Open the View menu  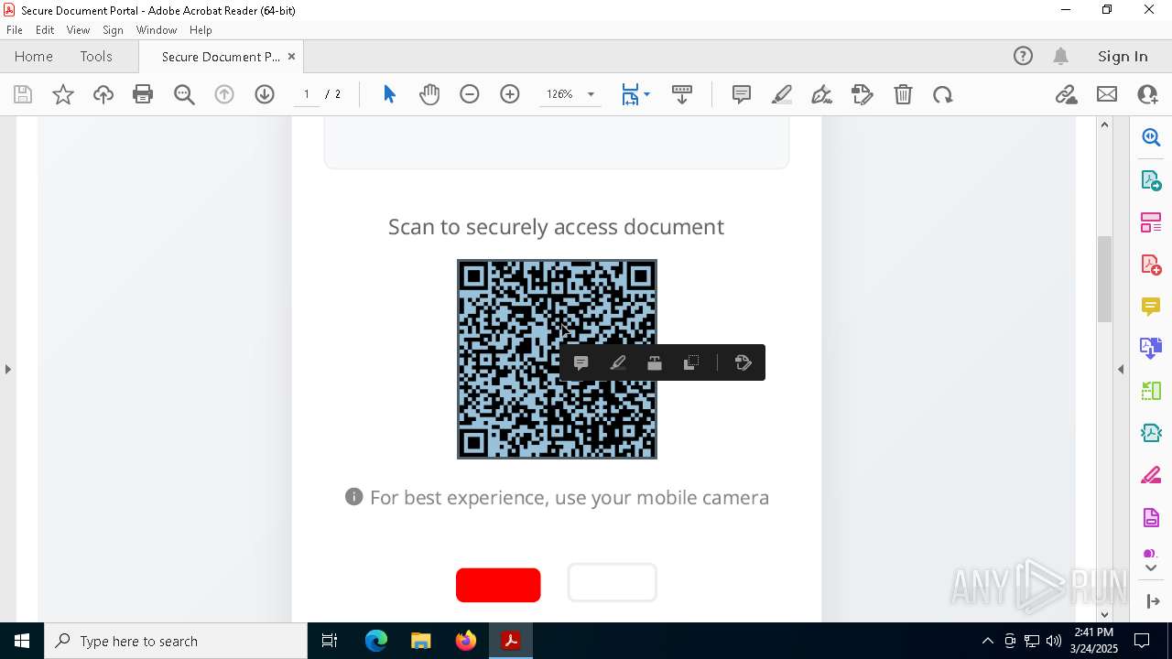[78, 30]
